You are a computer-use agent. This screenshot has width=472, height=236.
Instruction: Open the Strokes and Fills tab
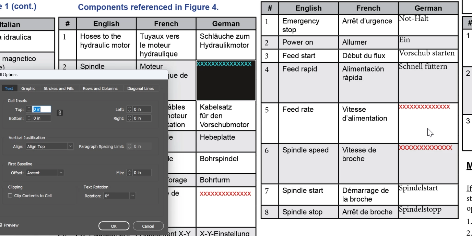point(59,88)
